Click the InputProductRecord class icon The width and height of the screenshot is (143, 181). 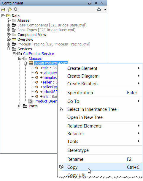coord(31,63)
